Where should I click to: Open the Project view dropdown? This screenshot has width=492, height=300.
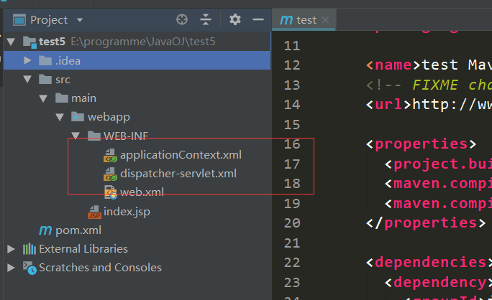pos(79,20)
